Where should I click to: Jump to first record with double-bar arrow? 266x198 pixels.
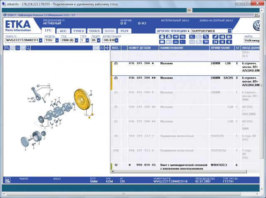click(x=215, y=42)
